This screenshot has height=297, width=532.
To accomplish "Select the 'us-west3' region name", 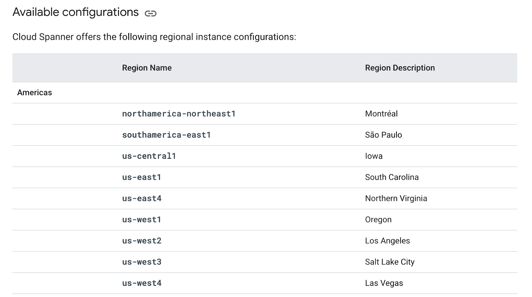I will coord(142,262).
